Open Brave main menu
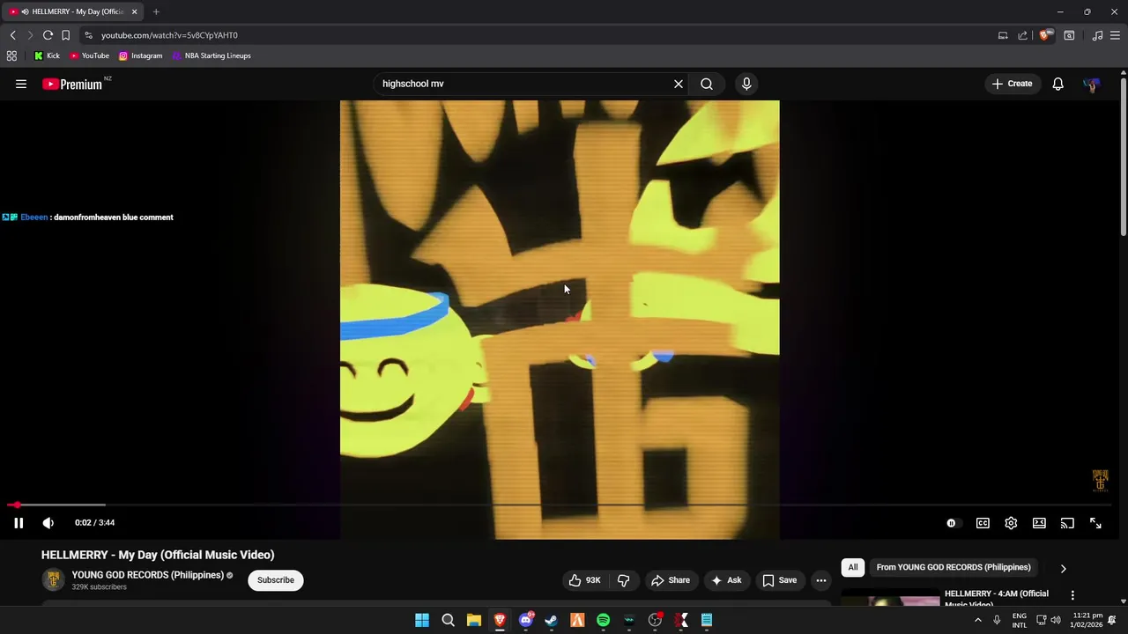The height and width of the screenshot is (634, 1128). (1115, 35)
